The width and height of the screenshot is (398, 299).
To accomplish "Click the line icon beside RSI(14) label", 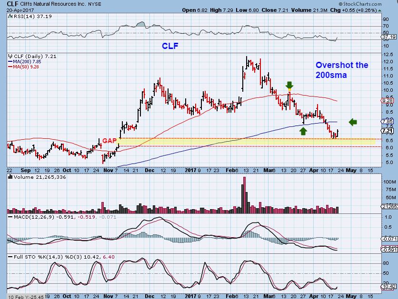I will (x=10, y=17).
